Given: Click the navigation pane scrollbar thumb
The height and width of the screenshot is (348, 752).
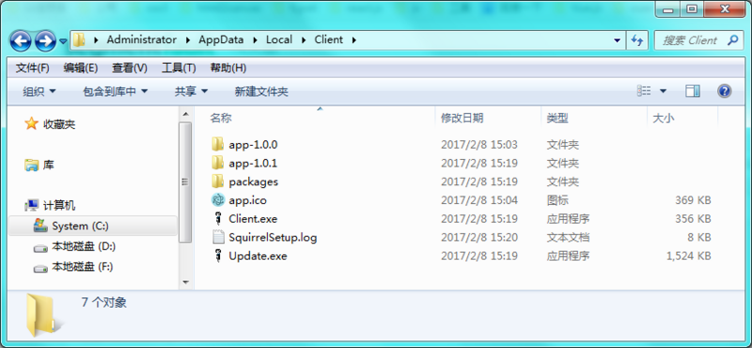Looking at the screenshot, I should tap(185, 182).
